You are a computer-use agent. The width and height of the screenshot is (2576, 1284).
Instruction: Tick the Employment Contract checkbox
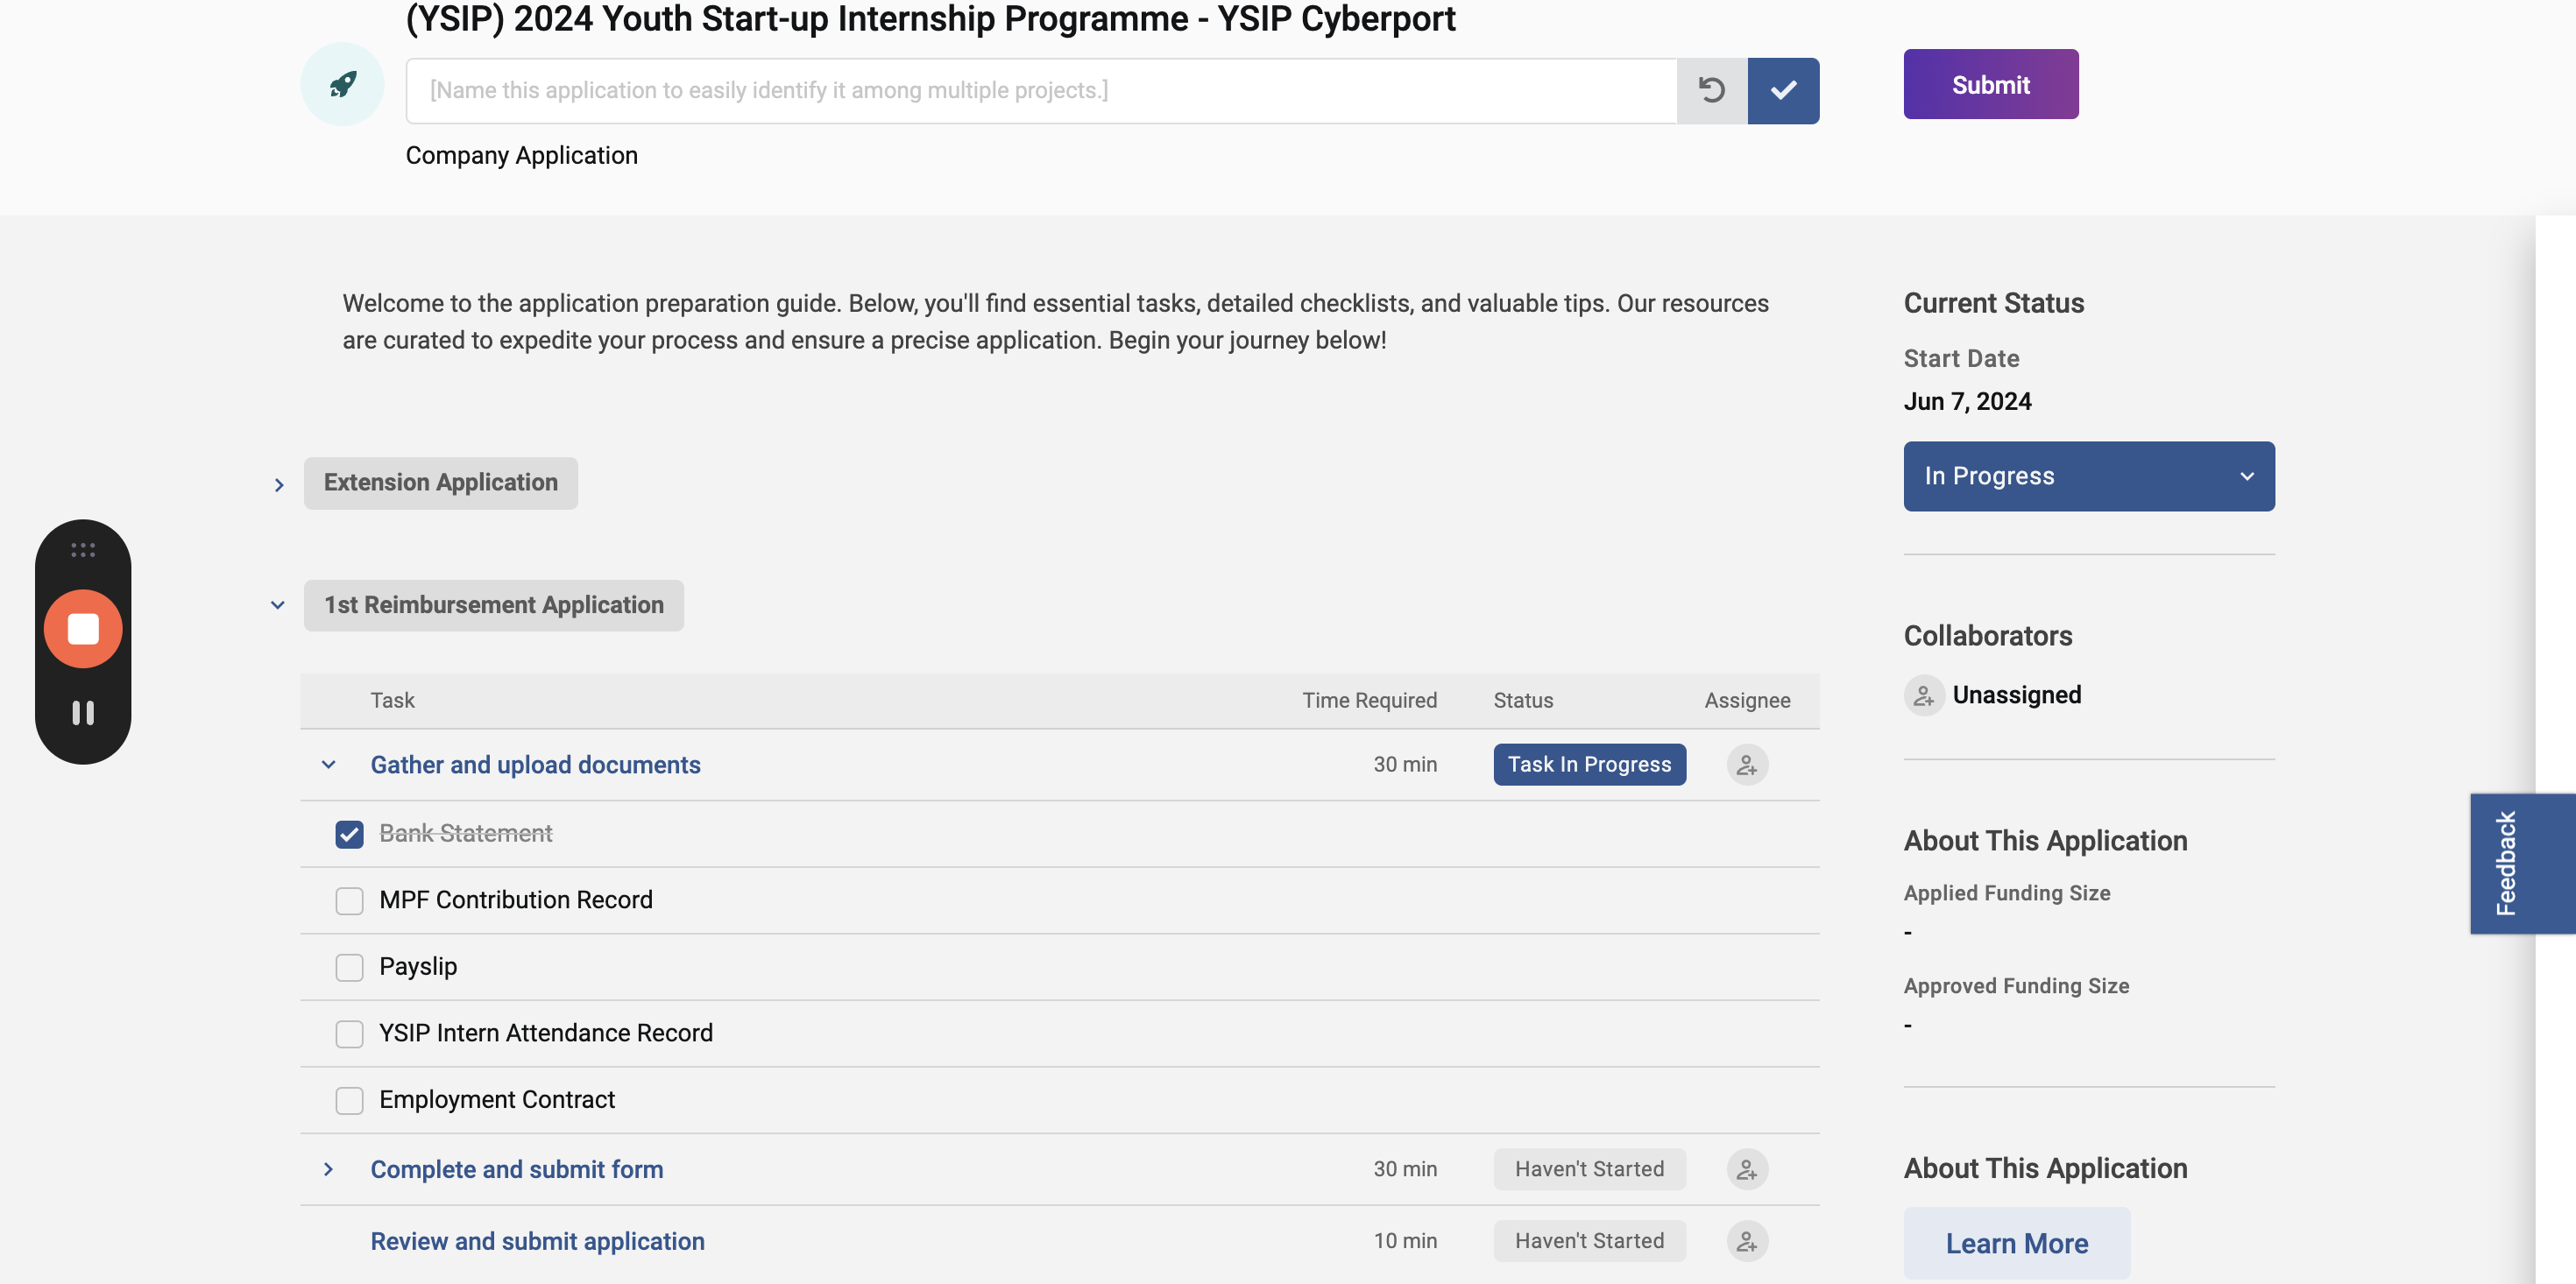[349, 1100]
